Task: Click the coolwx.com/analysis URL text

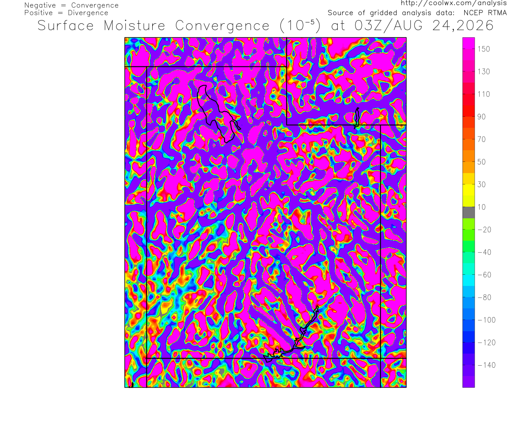Action: (x=453, y=3)
